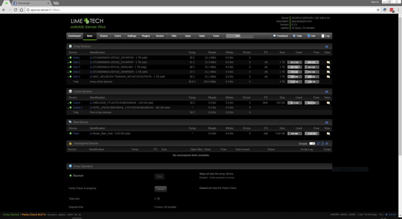The image size is (402, 219).
Task: Switch to the Plugins tab
Action: coord(146,36)
